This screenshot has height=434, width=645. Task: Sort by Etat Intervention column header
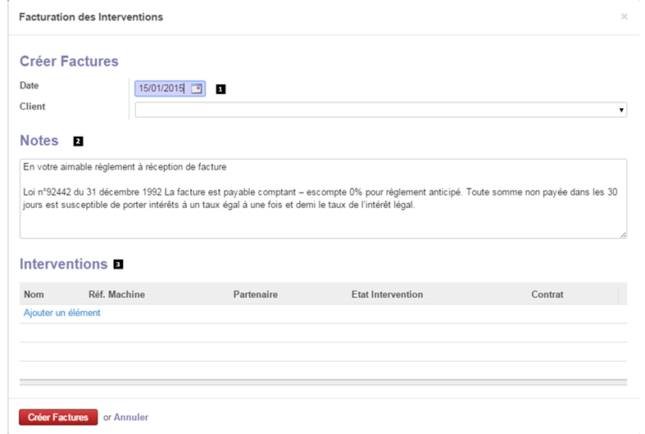(x=387, y=294)
